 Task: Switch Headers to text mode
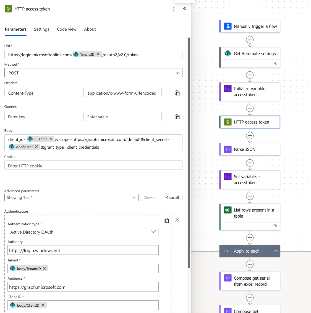click(177, 93)
